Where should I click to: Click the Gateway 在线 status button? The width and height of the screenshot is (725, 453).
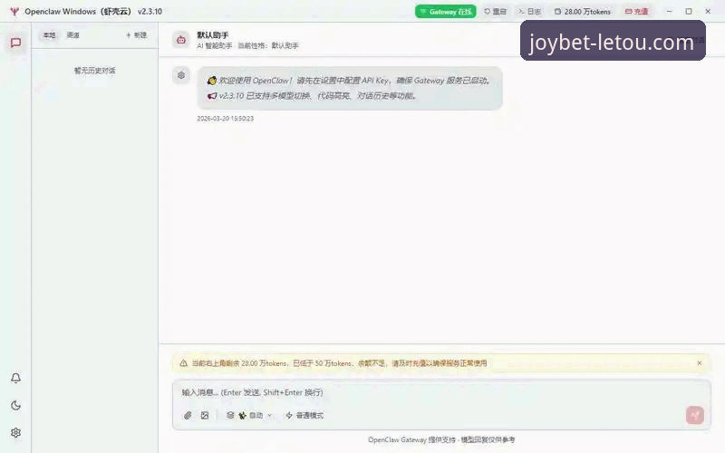pos(445,12)
